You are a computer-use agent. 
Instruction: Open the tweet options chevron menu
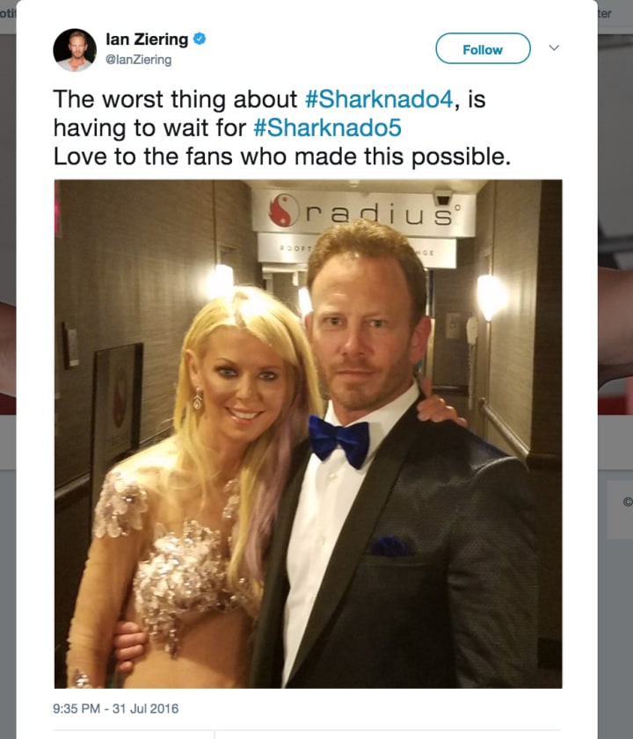(554, 47)
